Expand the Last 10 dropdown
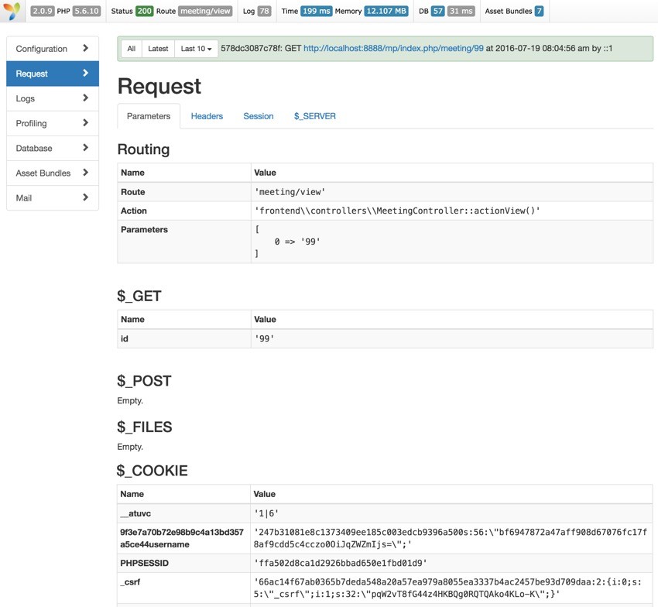Screen dimensions: 658x607 tap(196, 49)
